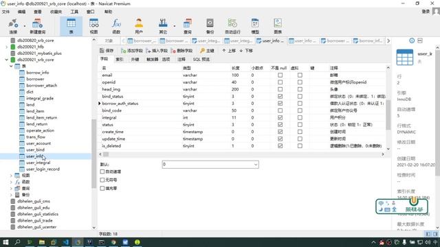Click the Primary Key button
Screen dimensions: 440x247
207,51
